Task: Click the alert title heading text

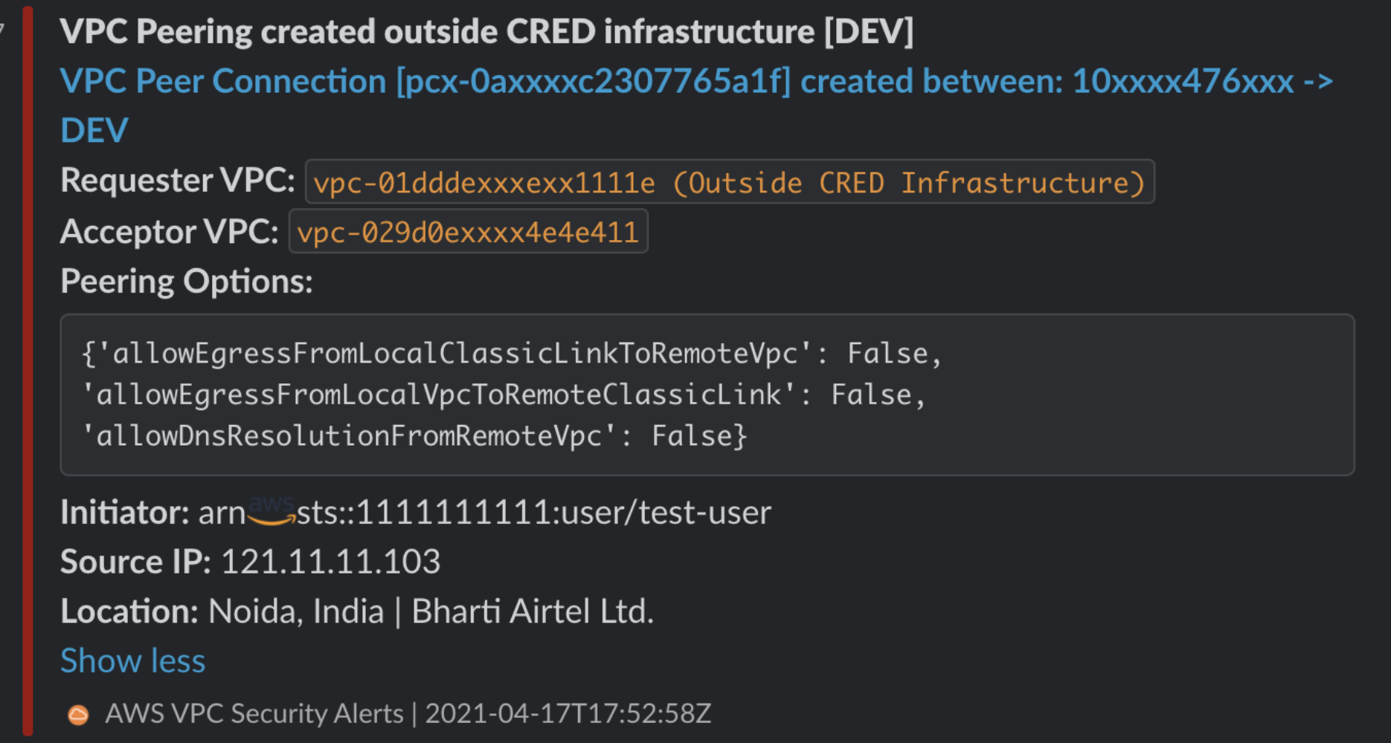Action: 486,32
